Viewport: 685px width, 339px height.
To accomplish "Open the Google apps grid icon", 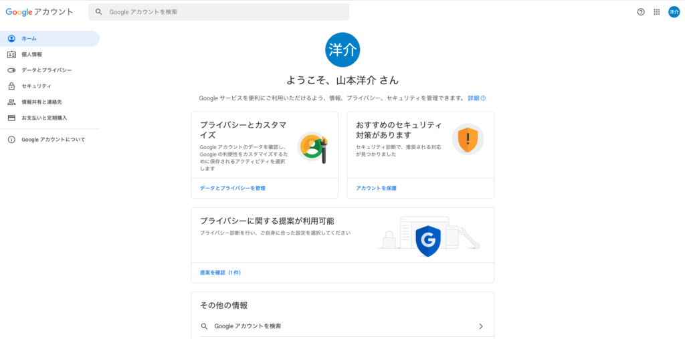I will [x=657, y=12].
